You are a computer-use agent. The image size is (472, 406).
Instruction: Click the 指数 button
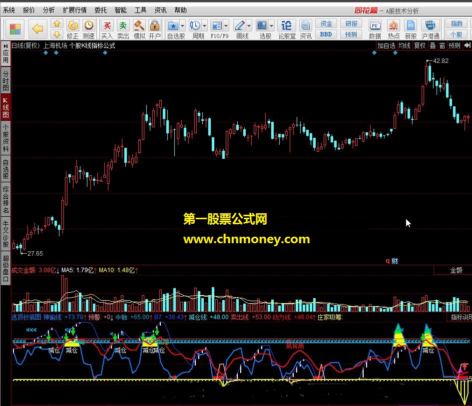click(x=457, y=23)
